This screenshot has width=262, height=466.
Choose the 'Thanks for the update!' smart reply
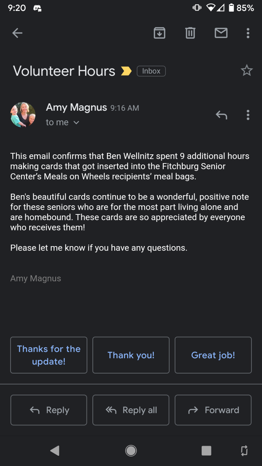49,355
